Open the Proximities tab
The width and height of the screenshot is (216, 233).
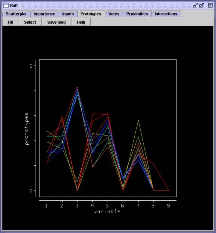(x=137, y=14)
